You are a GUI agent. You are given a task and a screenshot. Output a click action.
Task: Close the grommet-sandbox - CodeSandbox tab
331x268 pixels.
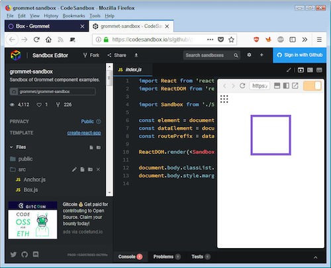pos(167,26)
